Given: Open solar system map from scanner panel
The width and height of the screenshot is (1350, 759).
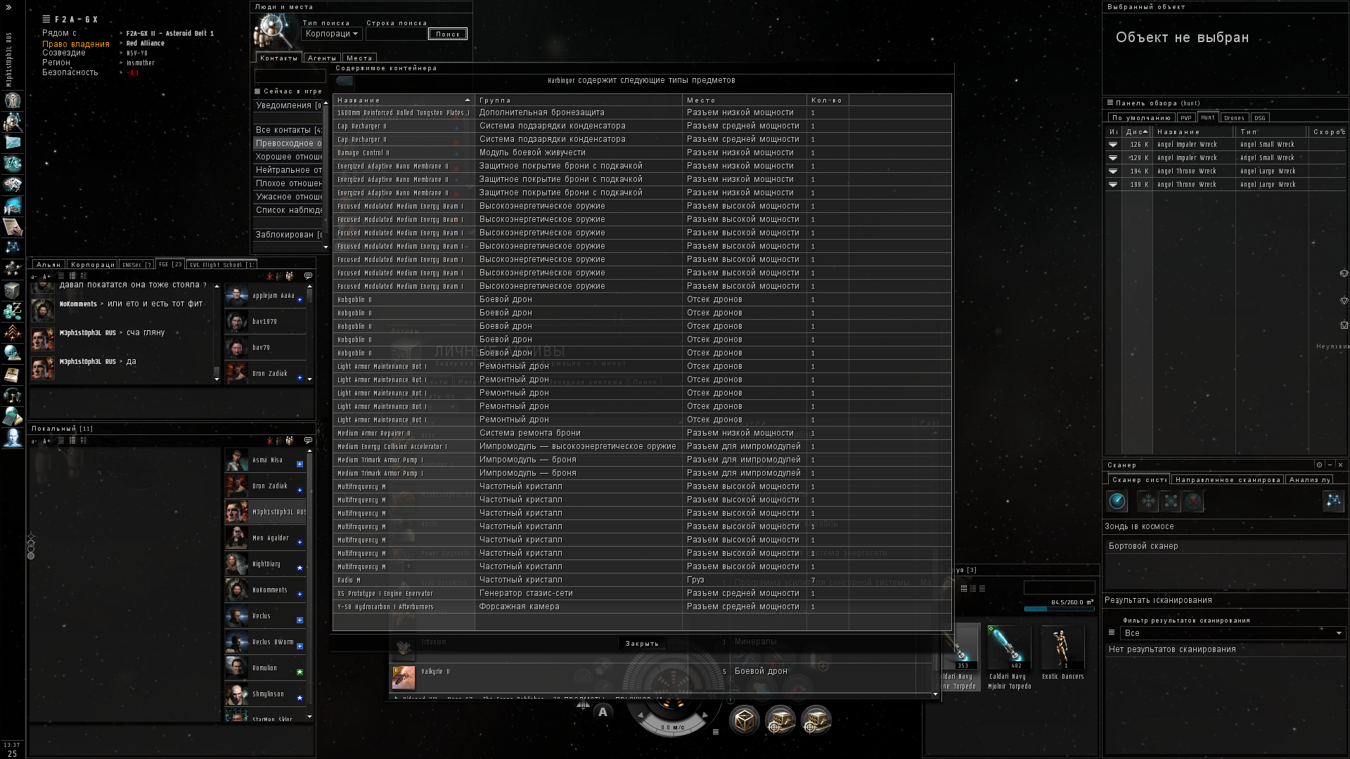Looking at the screenshot, I should pyautogui.click(x=1333, y=500).
